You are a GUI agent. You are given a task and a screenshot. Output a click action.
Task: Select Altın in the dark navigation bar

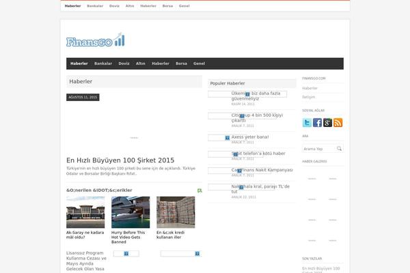140,63
